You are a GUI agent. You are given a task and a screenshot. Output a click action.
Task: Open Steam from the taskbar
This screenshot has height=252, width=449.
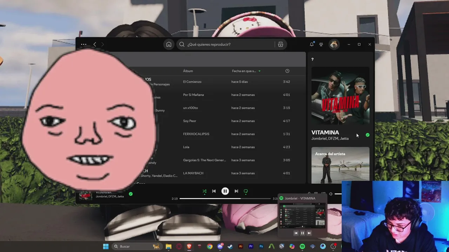(x=230, y=246)
